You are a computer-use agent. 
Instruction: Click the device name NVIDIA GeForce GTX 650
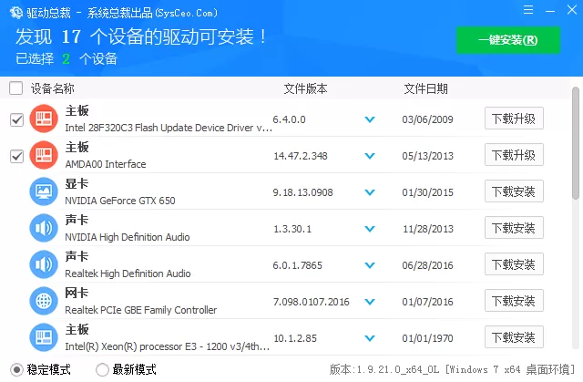coord(120,201)
